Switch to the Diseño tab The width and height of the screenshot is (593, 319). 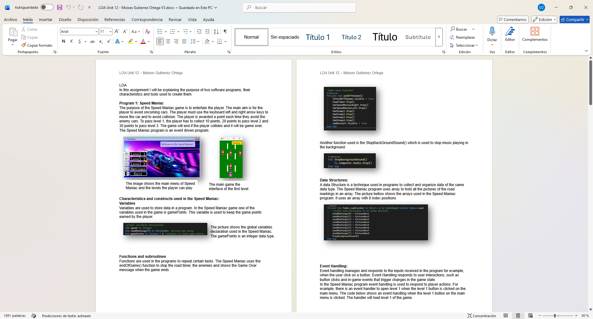tap(65, 19)
